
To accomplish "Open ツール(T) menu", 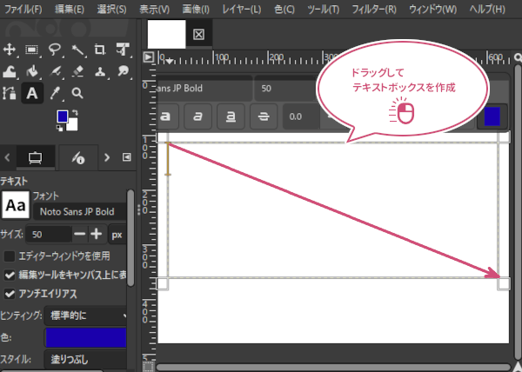I will pos(324,9).
